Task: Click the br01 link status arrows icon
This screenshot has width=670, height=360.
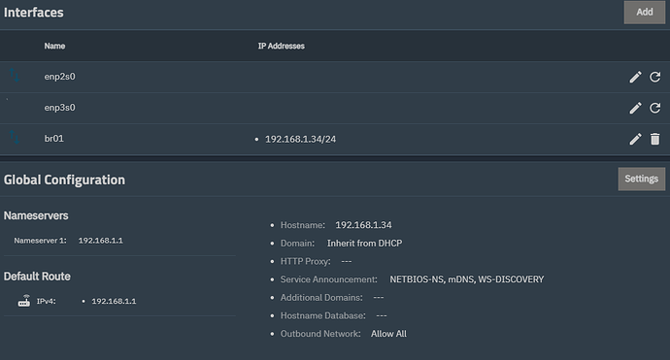Action: coord(15,137)
